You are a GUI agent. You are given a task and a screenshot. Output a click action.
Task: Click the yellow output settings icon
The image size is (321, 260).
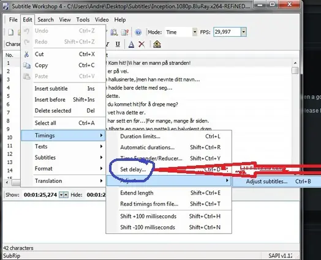point(157,44)
